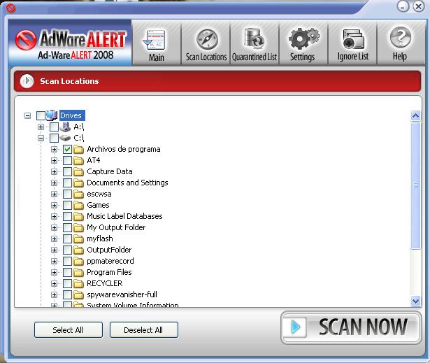
Task: Click the spywarevanisher-full folder icon
Action: 78,294
